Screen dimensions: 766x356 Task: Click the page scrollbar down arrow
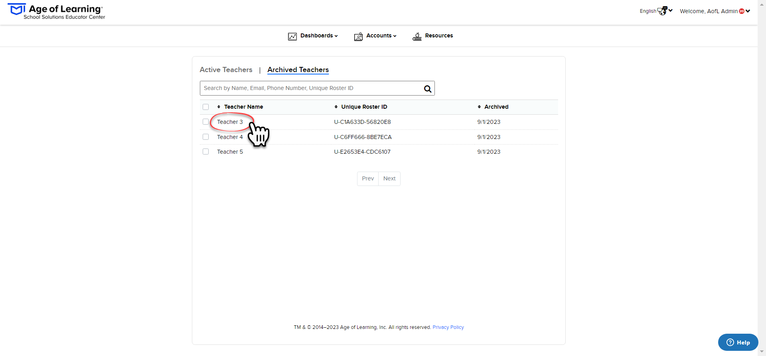[x=762, y=352]
